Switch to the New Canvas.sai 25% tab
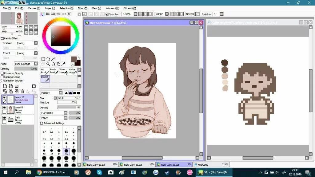Screen dimensions: 315x177 click(x=101, y=165)
